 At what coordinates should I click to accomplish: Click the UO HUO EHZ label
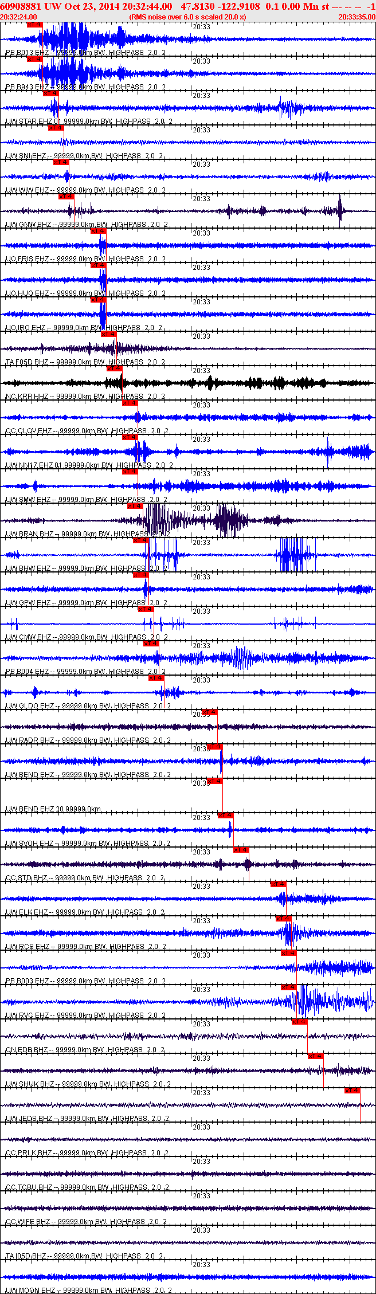pyautogui.click(x=85, y=293)
